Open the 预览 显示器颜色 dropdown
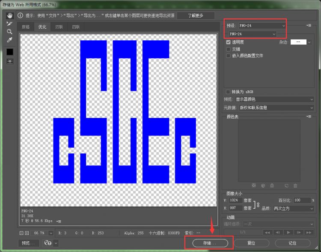Screen dimensions: 321x252 click(274, 99)
